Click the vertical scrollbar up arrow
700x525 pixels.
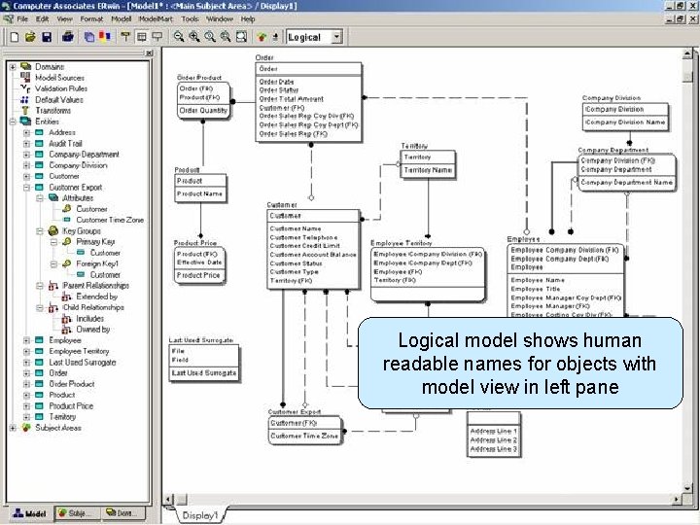point(687,54)
